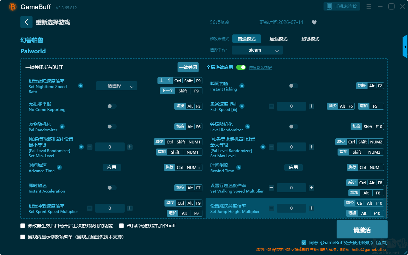This screenshot has height=255, width=408.
Task: Select 普通模式 mode tab
Action: [x=247, y=39]
